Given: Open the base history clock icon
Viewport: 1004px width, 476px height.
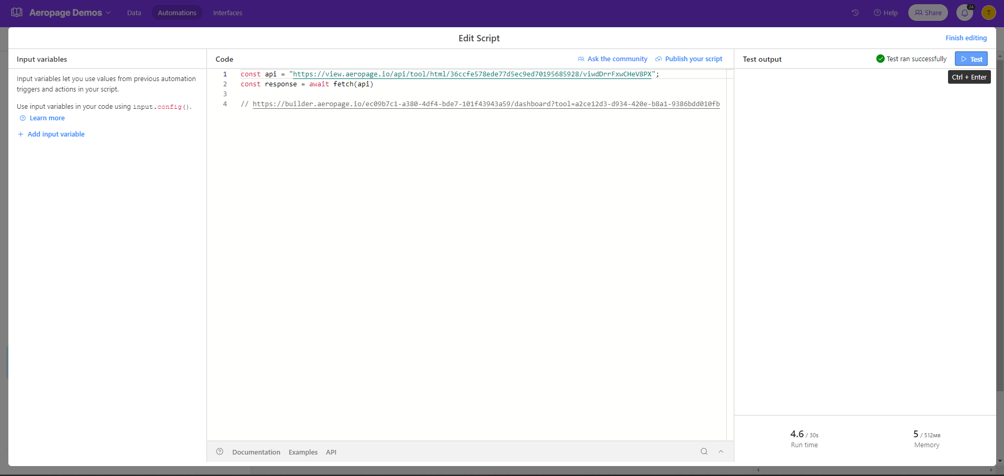Looking at the screenshot, I should [855, 13].
